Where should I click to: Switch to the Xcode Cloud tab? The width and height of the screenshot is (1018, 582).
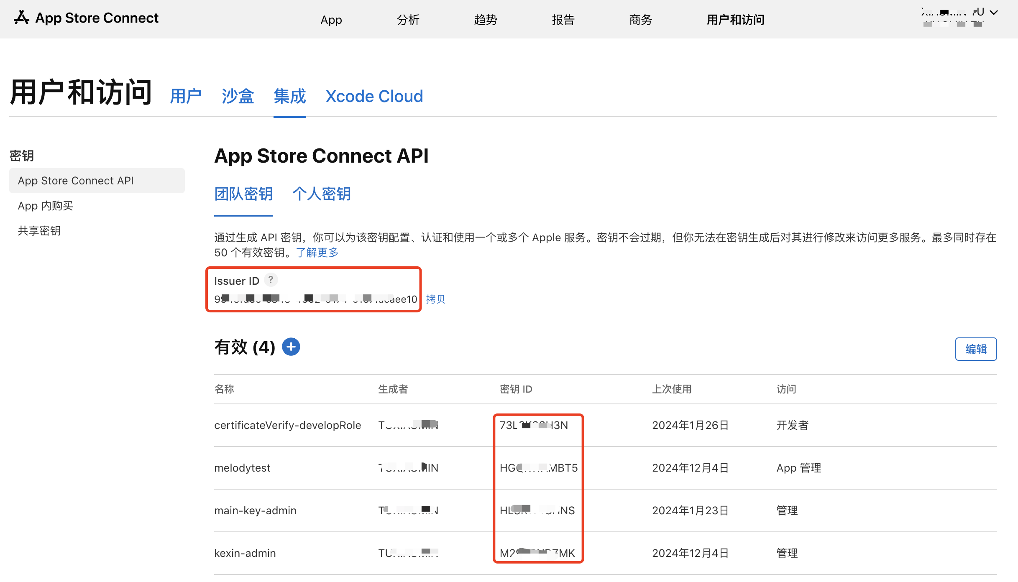[x=374, y=97]
